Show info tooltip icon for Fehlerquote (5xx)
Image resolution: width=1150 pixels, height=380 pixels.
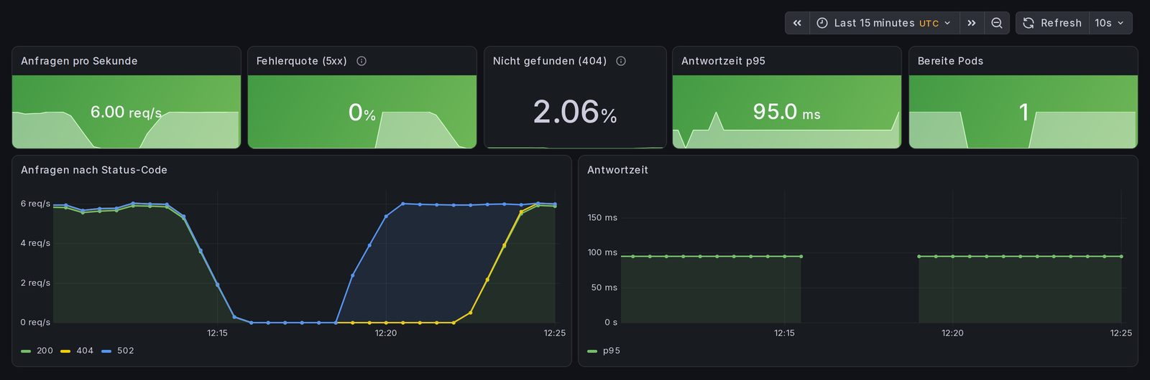(x=362, y=61)
